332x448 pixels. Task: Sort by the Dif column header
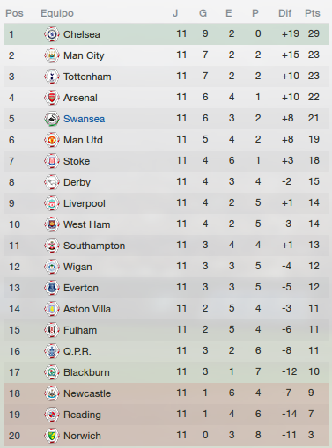click(284, 13)
